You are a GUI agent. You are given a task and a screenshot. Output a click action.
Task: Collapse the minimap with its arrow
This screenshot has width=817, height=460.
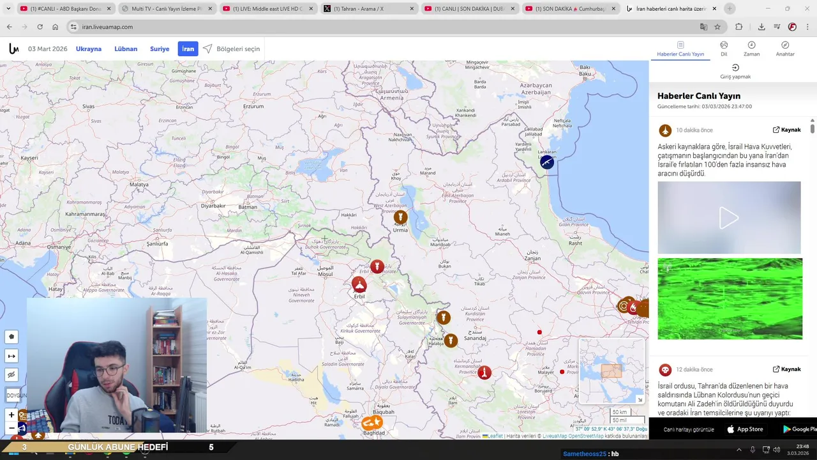coord(640,399)
